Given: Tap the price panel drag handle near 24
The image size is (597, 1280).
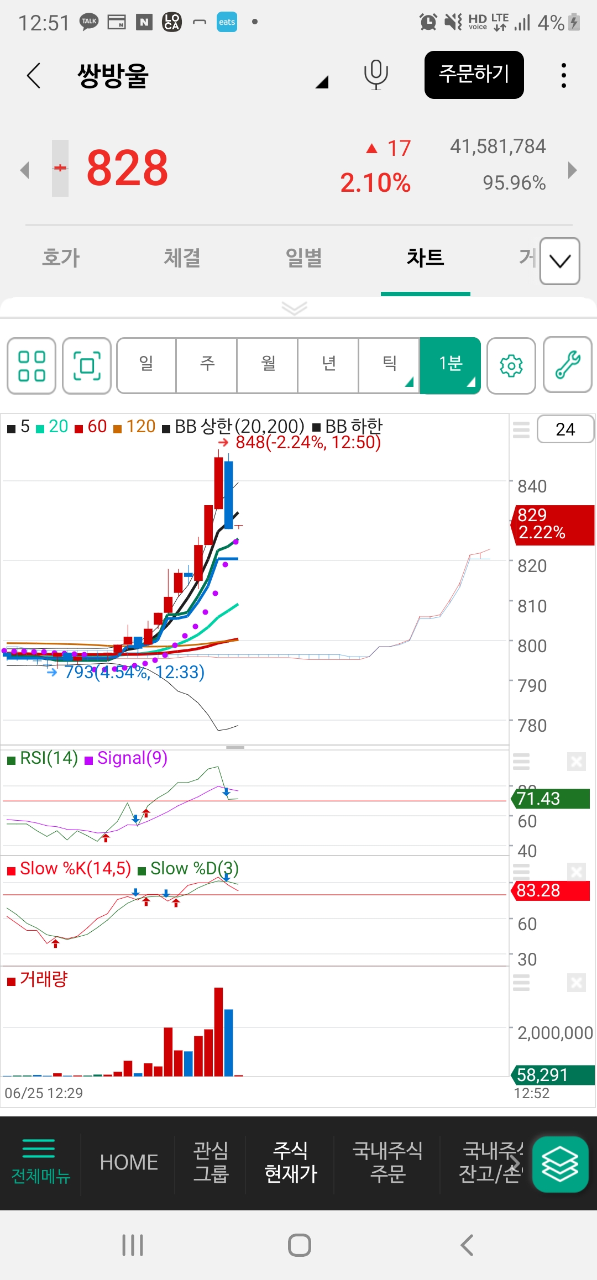Looking at the screenshot, I should tap(521, 429).
